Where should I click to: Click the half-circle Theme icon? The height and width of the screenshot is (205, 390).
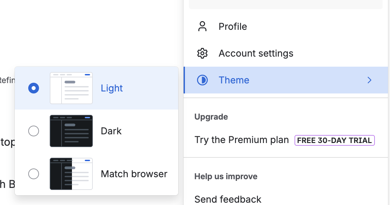pos(202,80)
